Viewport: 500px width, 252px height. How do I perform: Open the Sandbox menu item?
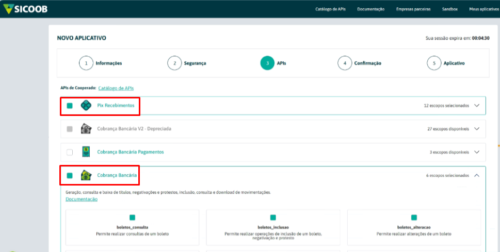point(450,9)
